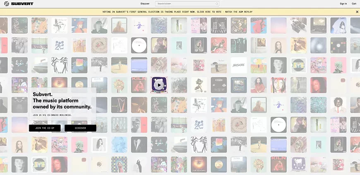Viewport: 360px width, 175px height.
Task: Click the black Discover button below the headline
Action: [80, 128]
